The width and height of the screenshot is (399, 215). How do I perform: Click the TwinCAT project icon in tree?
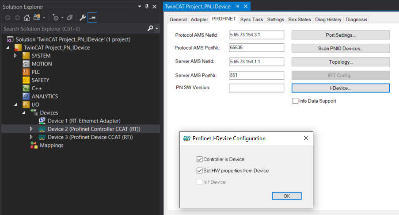(18, 47)
